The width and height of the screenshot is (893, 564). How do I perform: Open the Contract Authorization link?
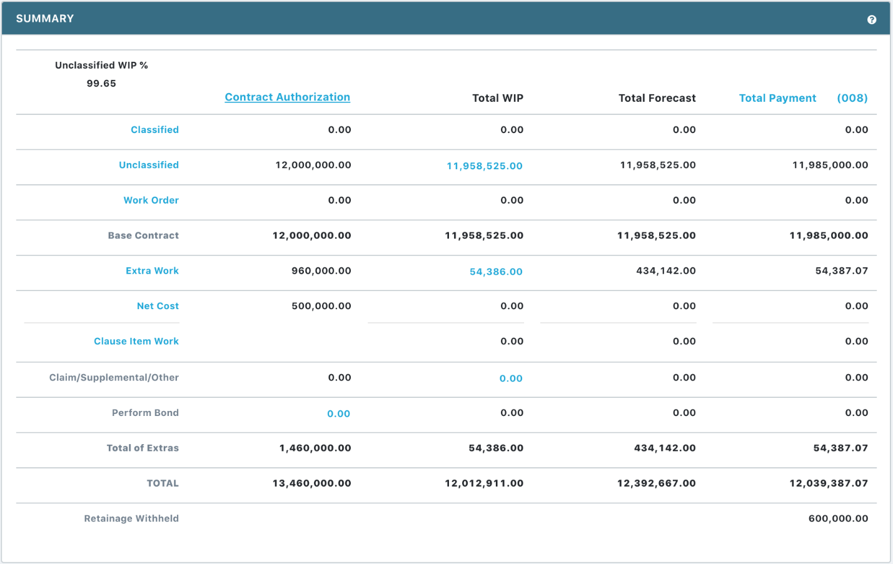(x=287, y=97)
